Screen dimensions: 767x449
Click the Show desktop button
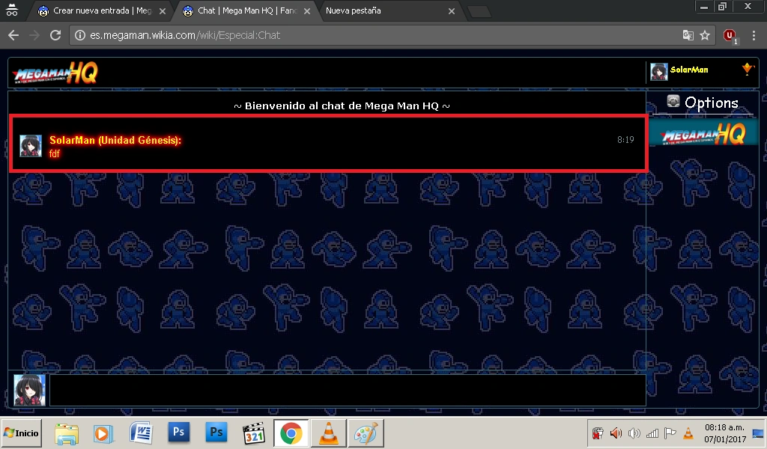(x=758, y=433)
